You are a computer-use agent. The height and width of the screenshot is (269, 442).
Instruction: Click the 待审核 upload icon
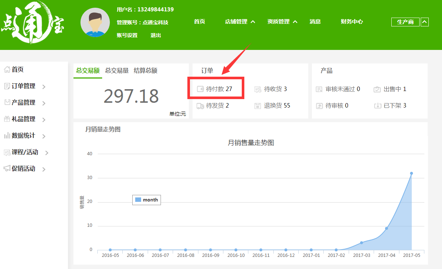(319, 106)
